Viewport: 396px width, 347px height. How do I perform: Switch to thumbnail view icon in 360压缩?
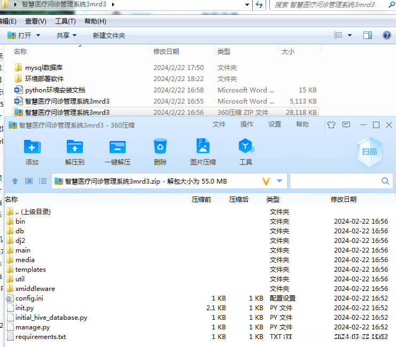coord(29,181)
